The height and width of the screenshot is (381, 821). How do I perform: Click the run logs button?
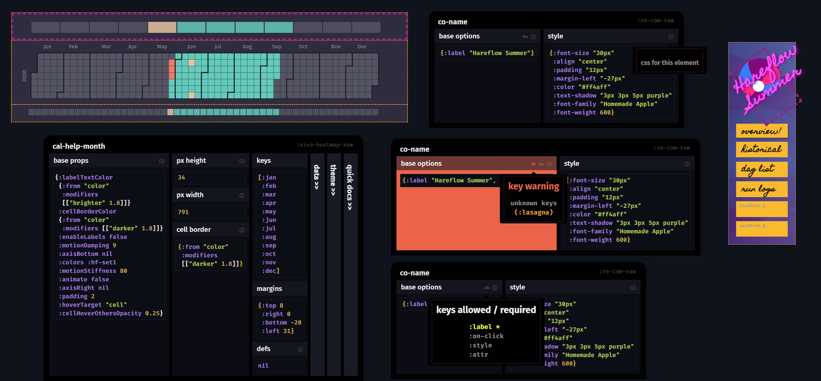[x=762, y=189]
